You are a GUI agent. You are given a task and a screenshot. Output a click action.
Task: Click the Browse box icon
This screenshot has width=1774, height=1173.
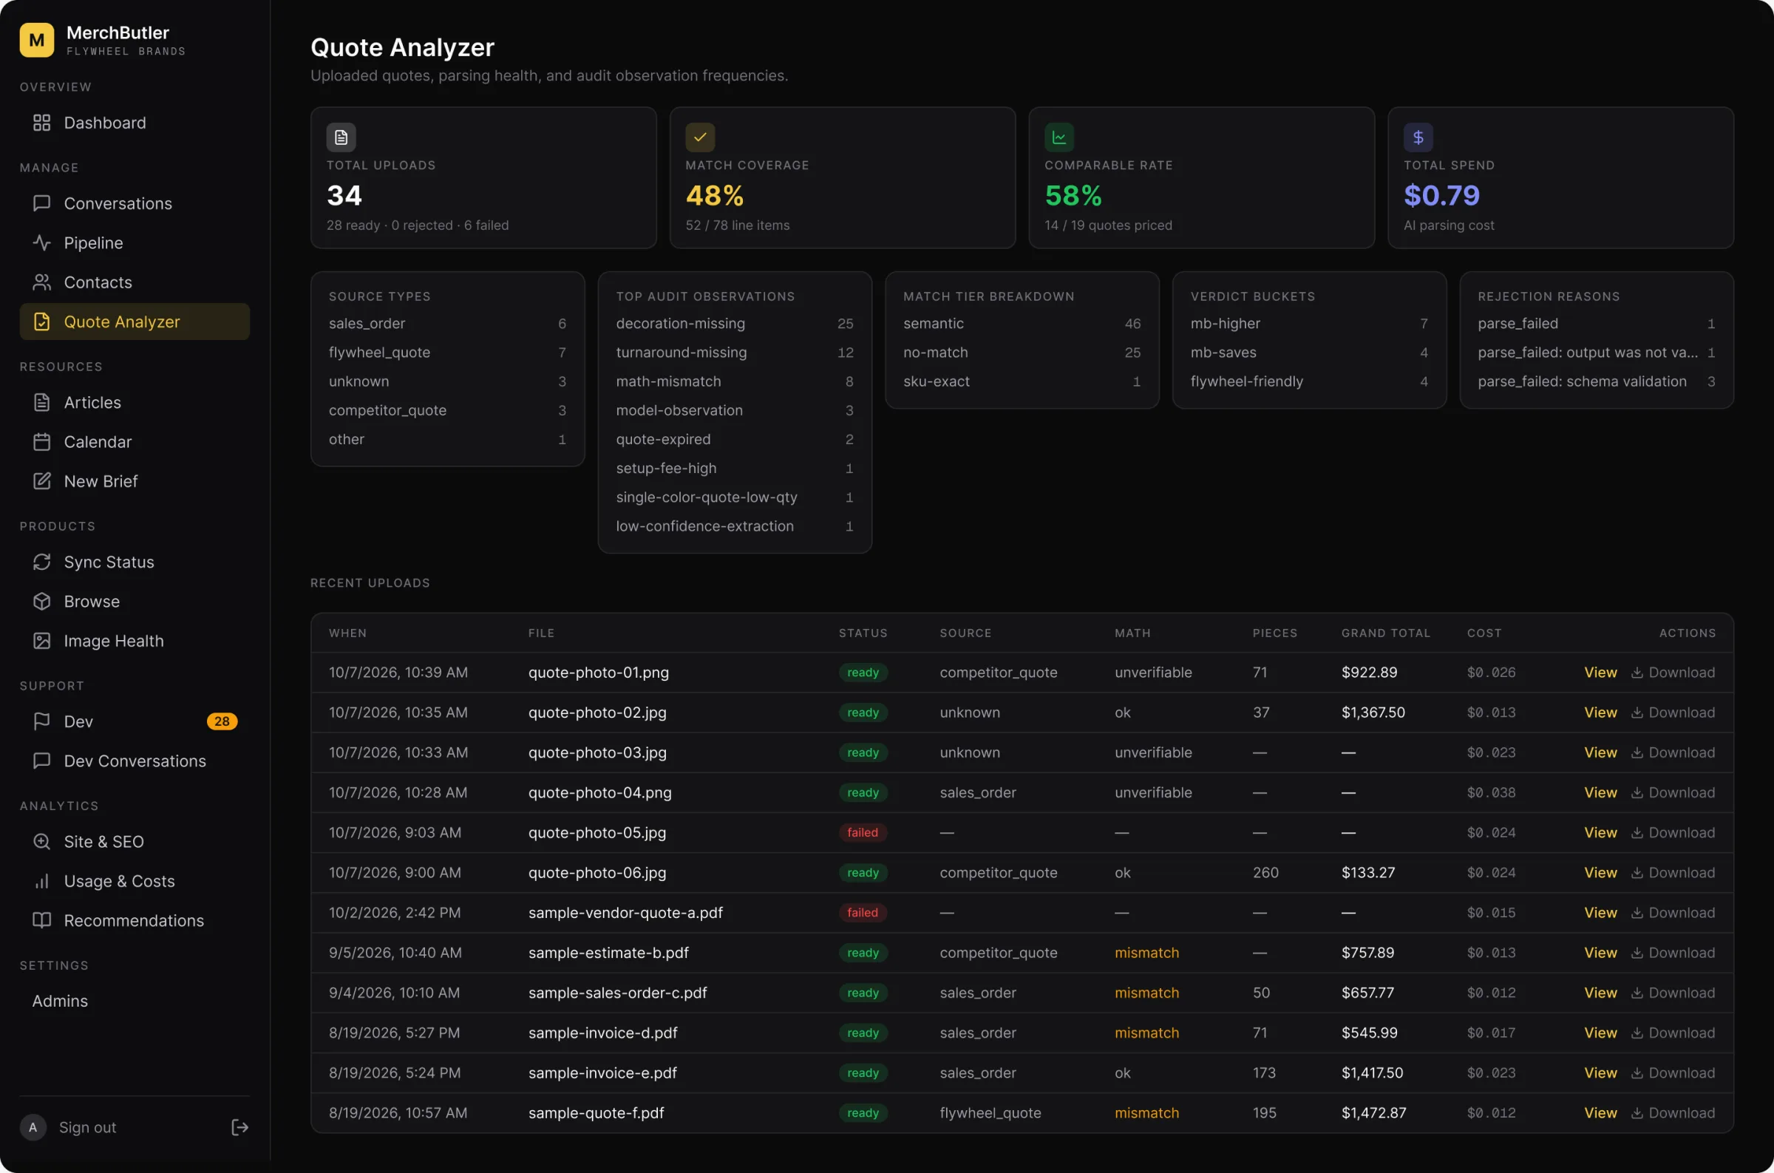click(x=42, y=602)
